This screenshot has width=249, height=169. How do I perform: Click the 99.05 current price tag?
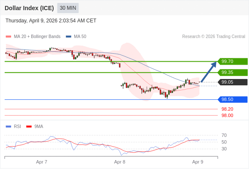click(232, 82)
